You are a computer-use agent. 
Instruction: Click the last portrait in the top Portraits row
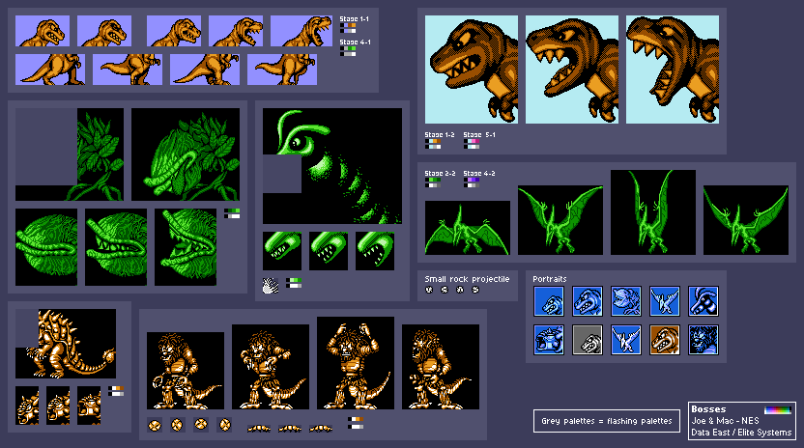click(703, 301)
